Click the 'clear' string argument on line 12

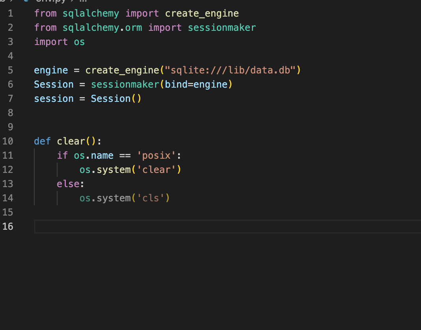pyautogui.click(x=156, y=170)
